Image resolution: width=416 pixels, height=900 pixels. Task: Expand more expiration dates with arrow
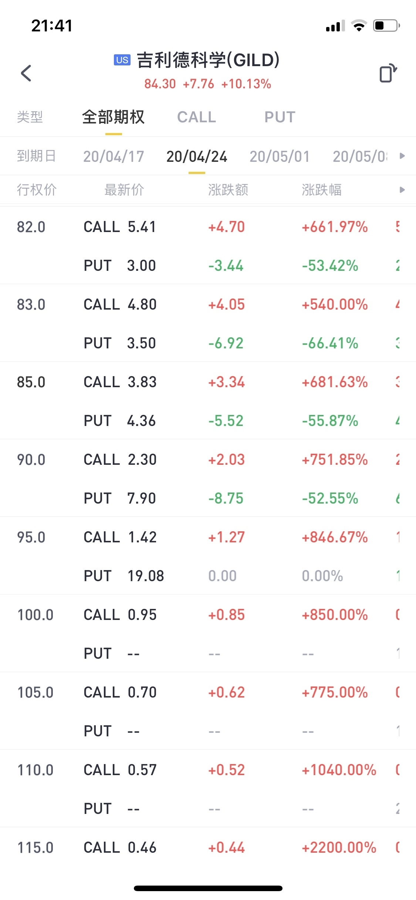[402, 156]
